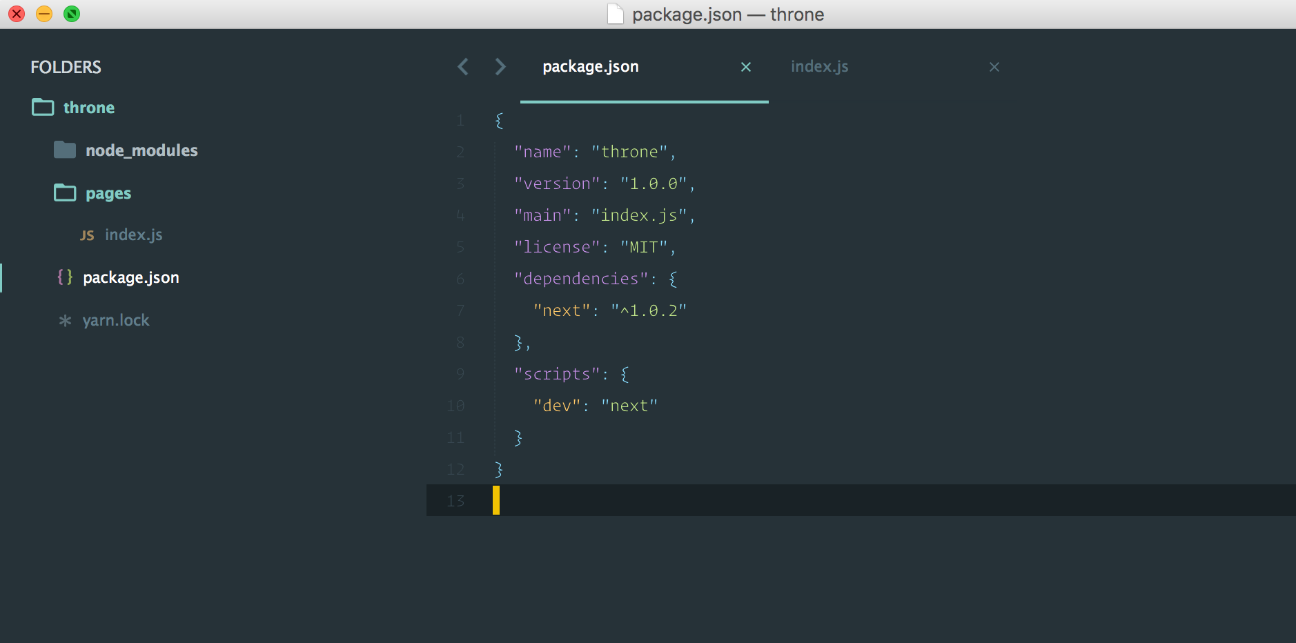
Task: Click the folder icon beside node_modules
Action: tap(64, 150)
